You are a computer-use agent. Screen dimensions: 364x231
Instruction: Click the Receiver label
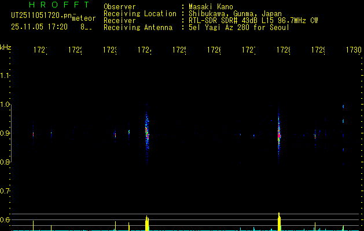coord(120,21)
